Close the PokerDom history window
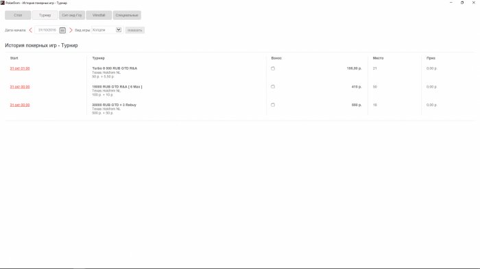Screen dimensions: 480x269 tap(474, 3)
